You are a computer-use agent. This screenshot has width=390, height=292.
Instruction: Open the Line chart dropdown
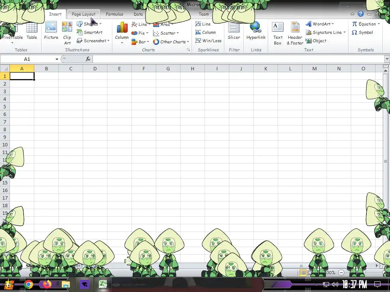(x=141, y=24)
